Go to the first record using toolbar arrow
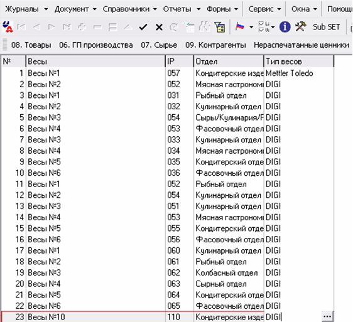353x322 pixels. (x=21, y=27)
